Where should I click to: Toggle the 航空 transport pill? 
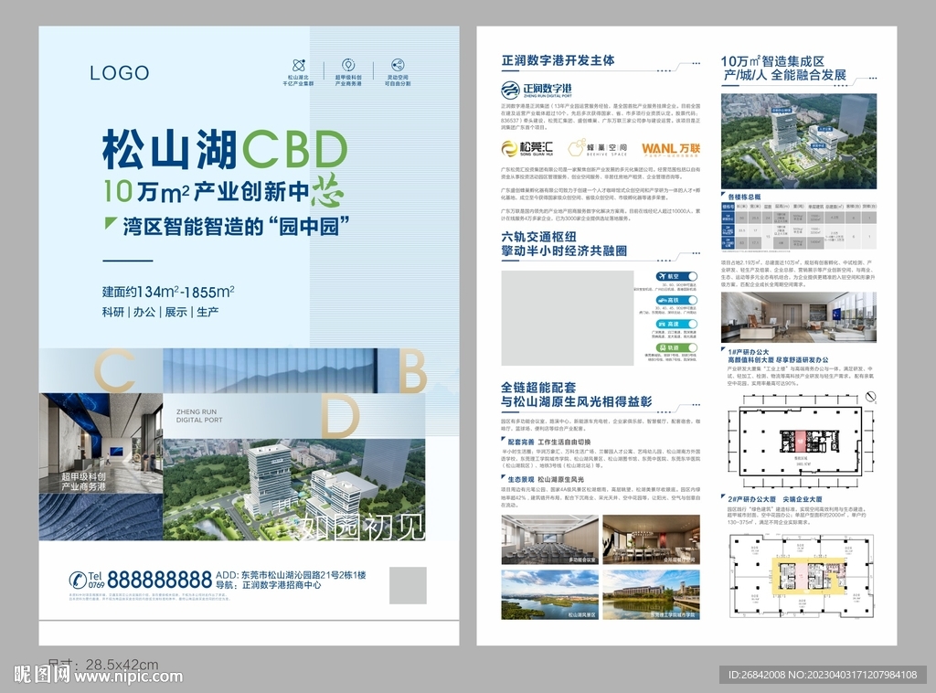pyautogui.click(x=676, y=276)
